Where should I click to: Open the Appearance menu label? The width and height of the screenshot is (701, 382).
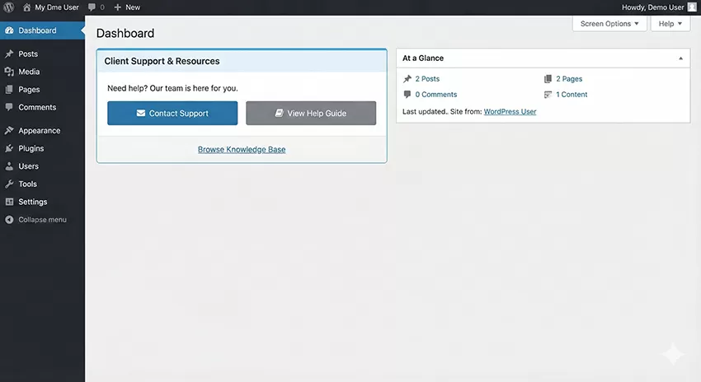tap(39, 130)
